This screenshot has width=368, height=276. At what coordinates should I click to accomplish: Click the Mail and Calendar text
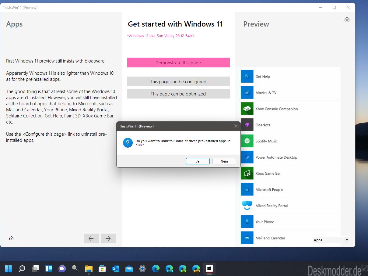pos(270,238)
